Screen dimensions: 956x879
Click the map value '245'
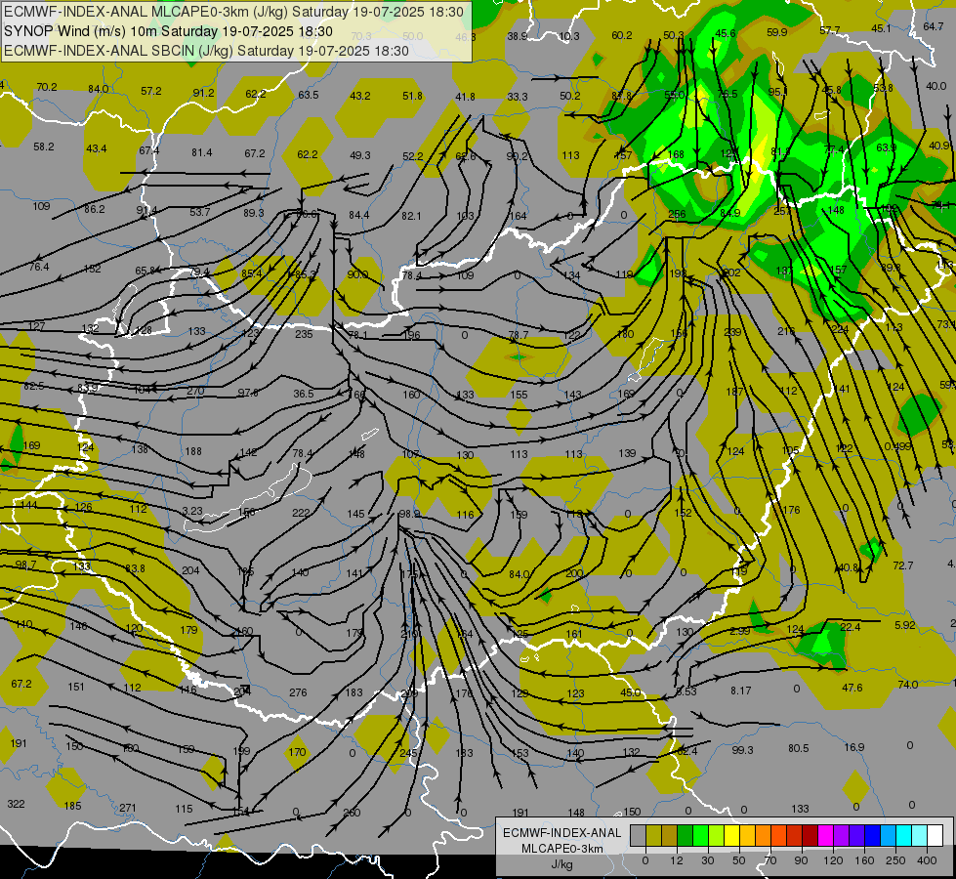click(x=408, y=753)
